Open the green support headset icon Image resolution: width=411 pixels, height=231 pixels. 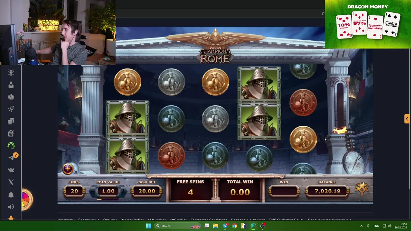[11, 145]
